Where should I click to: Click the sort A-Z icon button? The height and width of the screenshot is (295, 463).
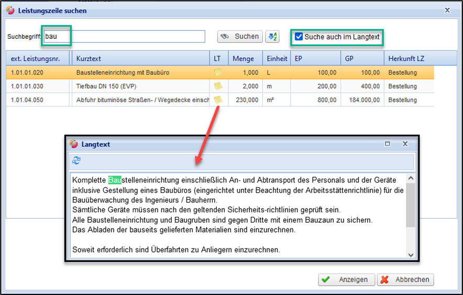pyautogui.click(x=272, y=36)
